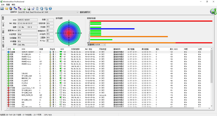Click the red target bullseye toolbar icon
This screenshot has height=116, width=217.
click(x=11, y=9)
